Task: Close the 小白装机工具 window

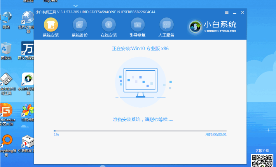Action: [243, 12]
